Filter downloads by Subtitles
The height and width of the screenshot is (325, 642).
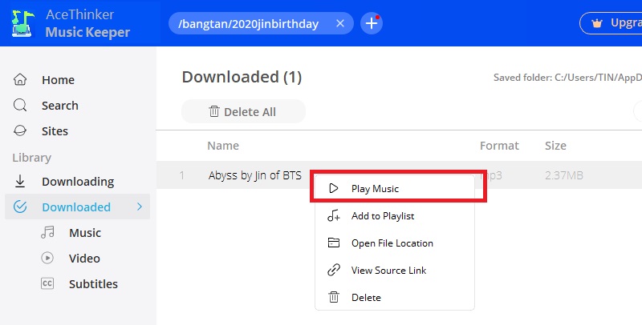click(x=92, y=284)
